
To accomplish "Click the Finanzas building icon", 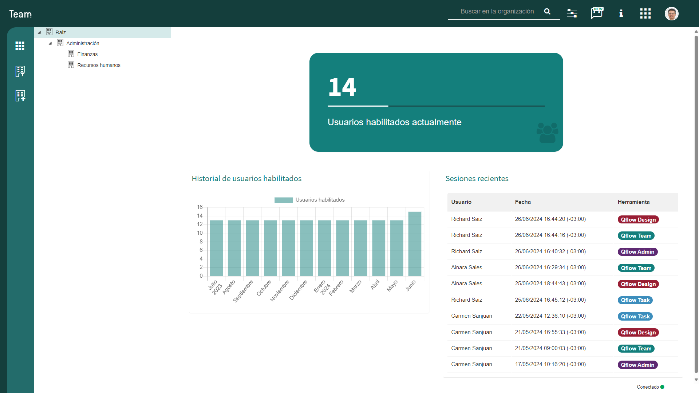I will coord(71,54).
